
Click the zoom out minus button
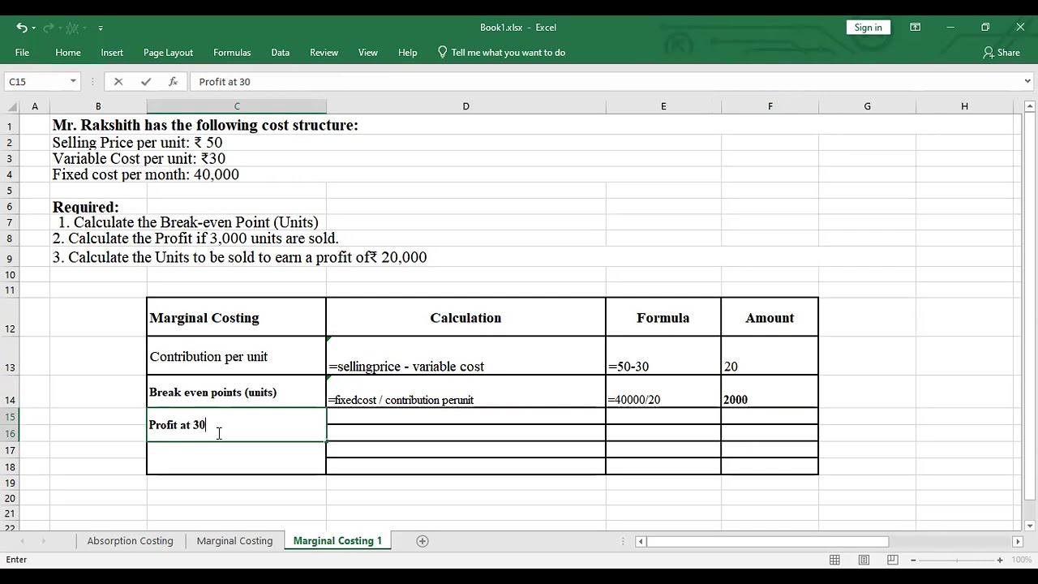913,560
